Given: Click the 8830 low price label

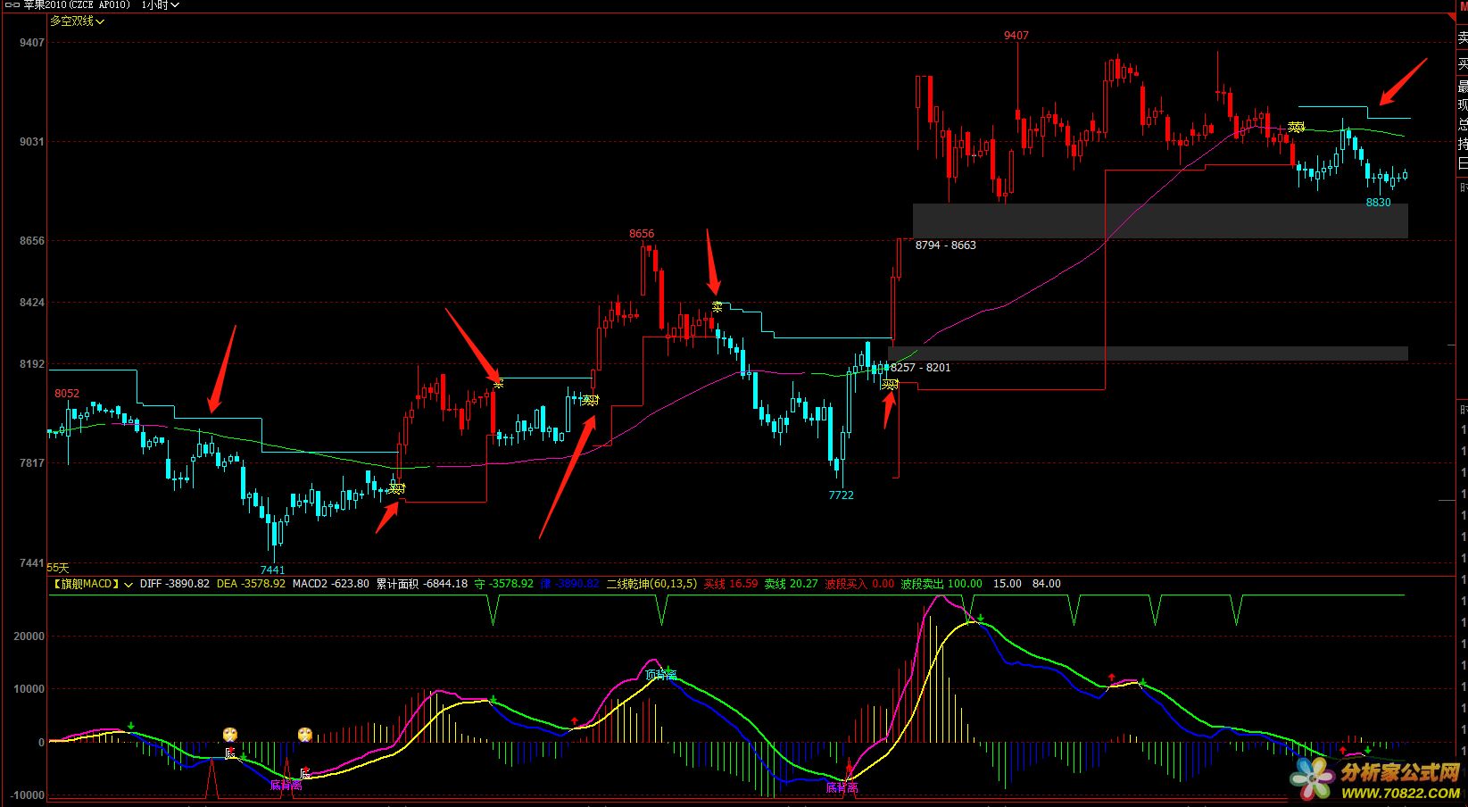Looking at the screenshot, I should 1379,203.
